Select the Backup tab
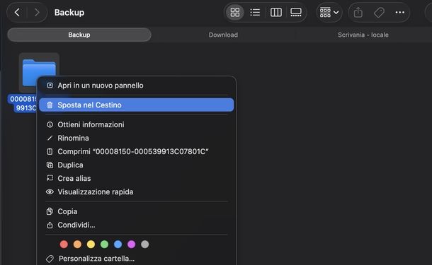The height and width of the screenshot is (265, 432). click(x=79, y=35)
